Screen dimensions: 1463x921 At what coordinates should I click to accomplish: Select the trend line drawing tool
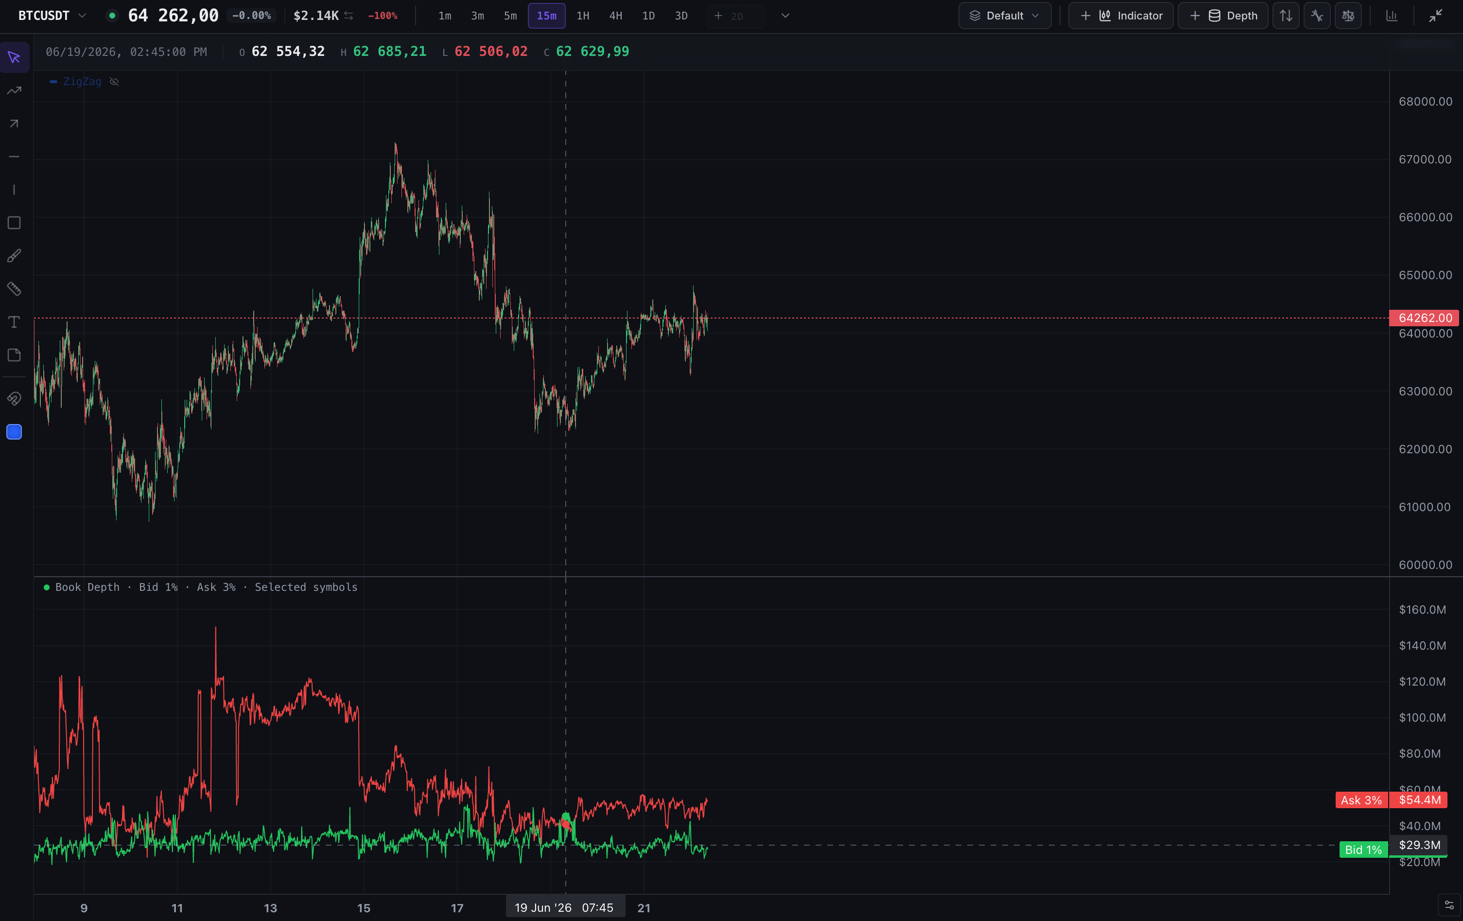pos(14,90)
